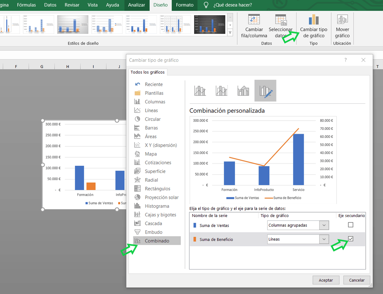Open the Vista ribbon tab
The width and height of the screenshot is (383, 294).
[x=93, y=5]
